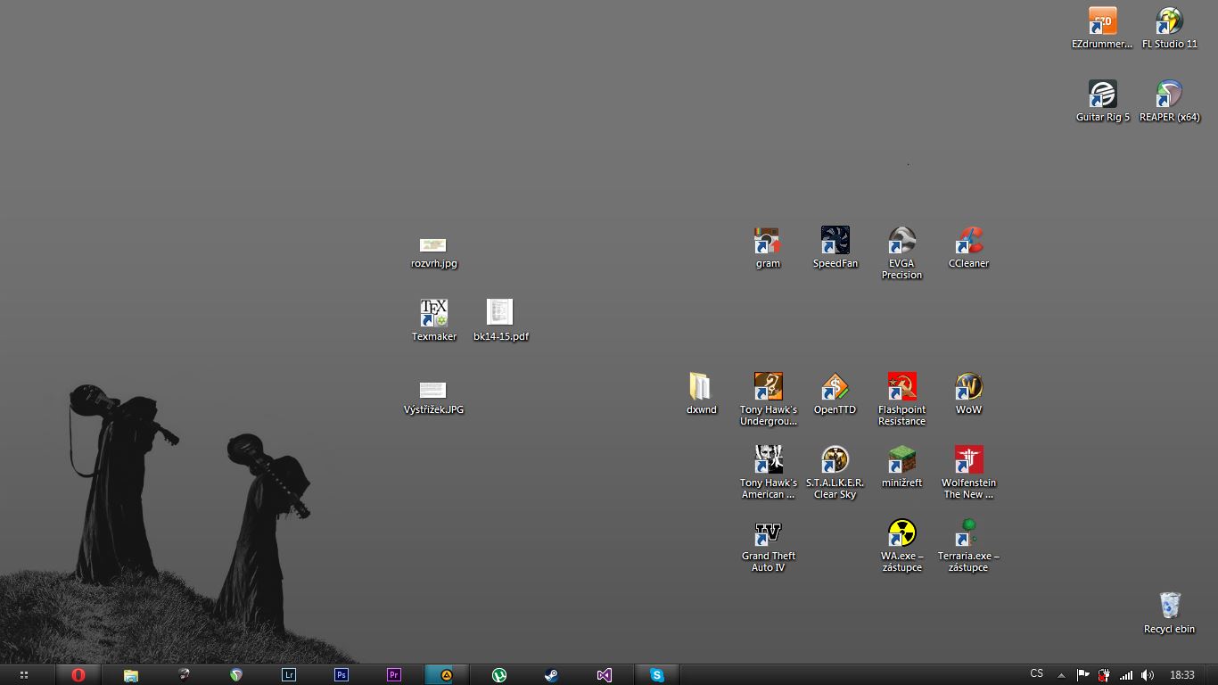
Task: Open the volume speaker tray icon
Action: click(x=1148, y=675)
